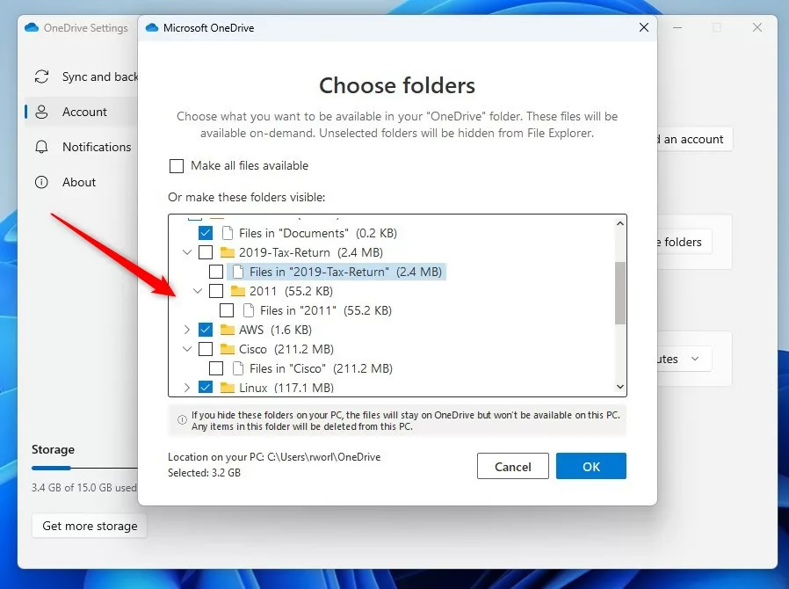789x589 pixels.
Task: Click the 2011 folder icon
Action: (237, 291)
